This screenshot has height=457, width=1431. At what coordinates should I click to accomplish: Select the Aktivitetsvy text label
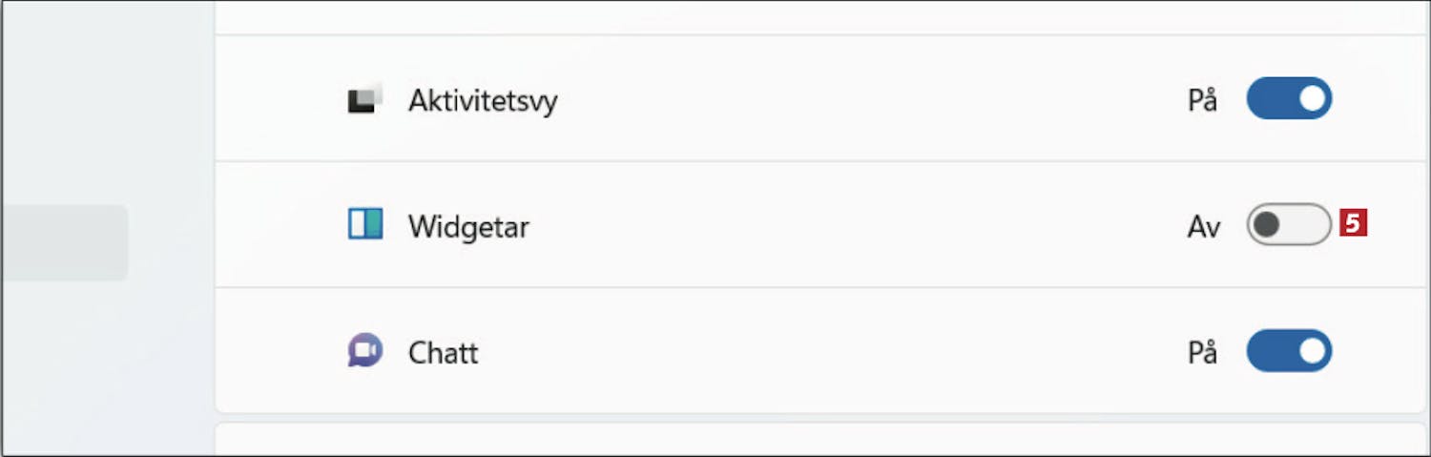tap(483, 100)
